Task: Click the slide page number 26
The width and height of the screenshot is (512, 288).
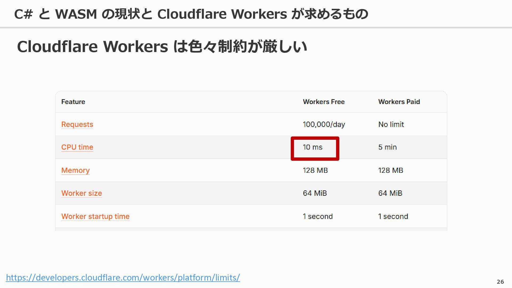Action: 500,282
